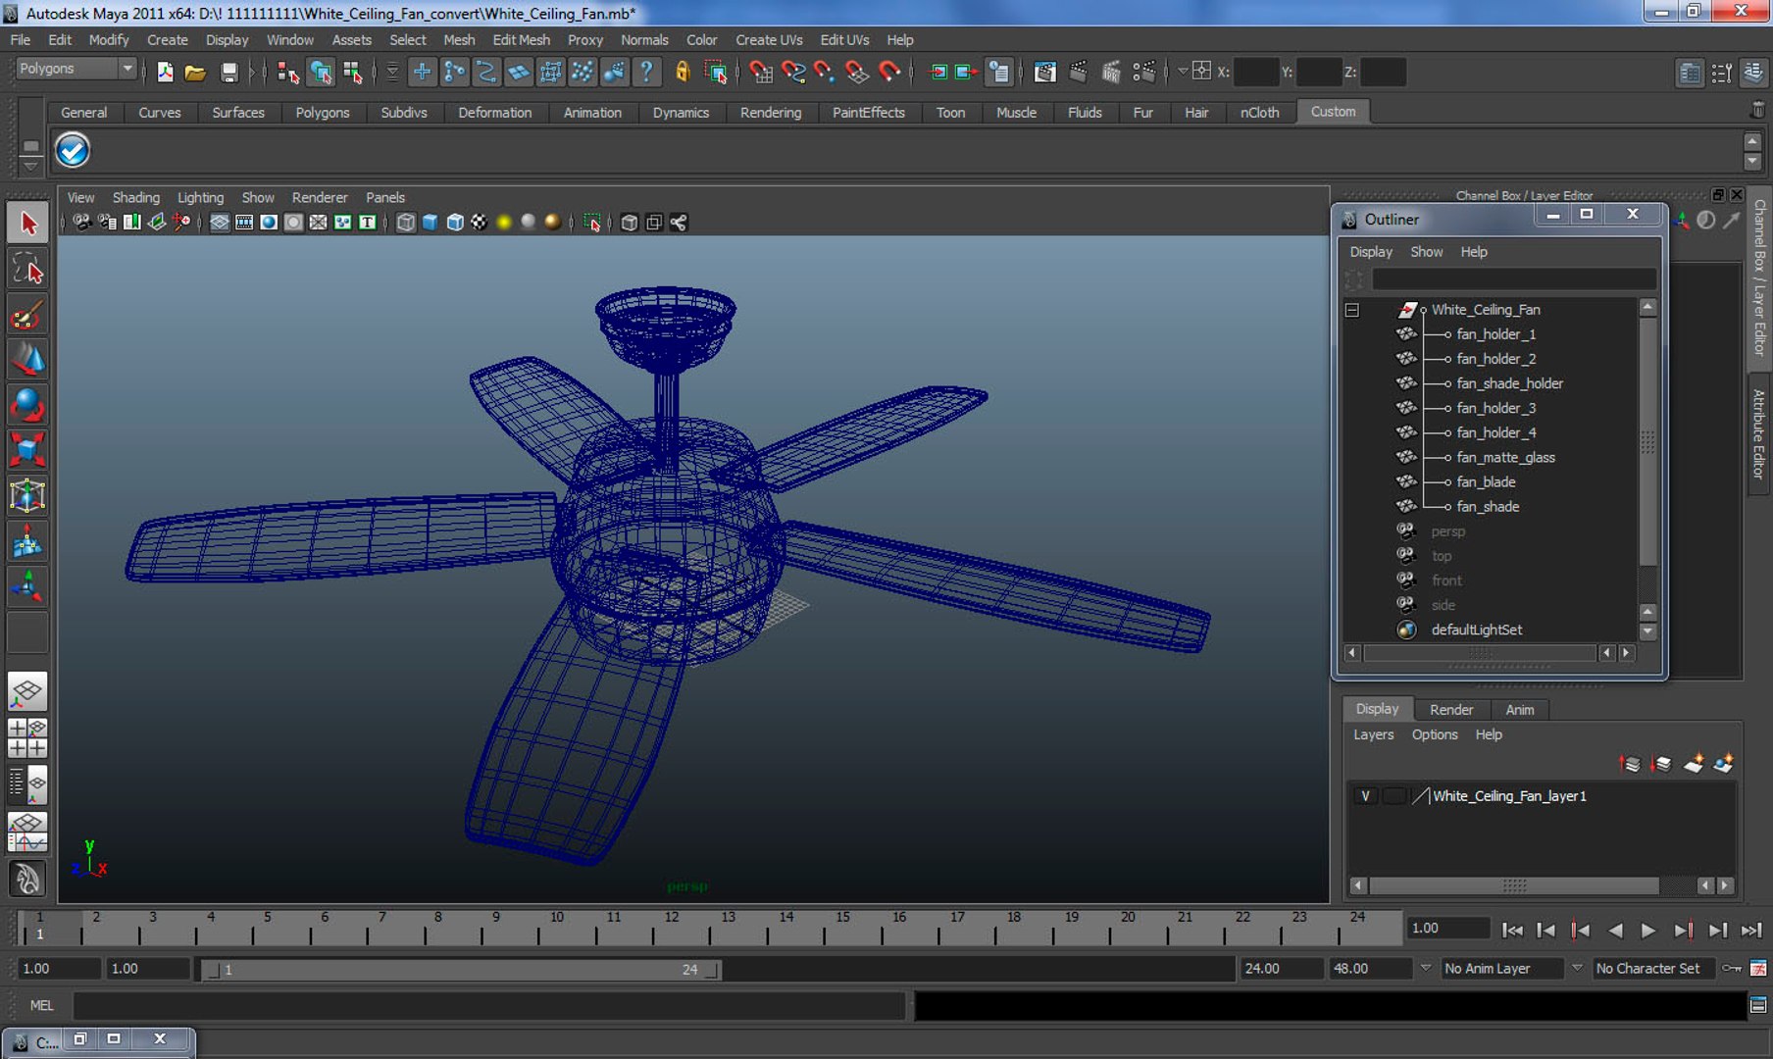This screenshot has width=1773, height=1059.
Task: Open the Create UVs menu
Action: click(769, 40)
